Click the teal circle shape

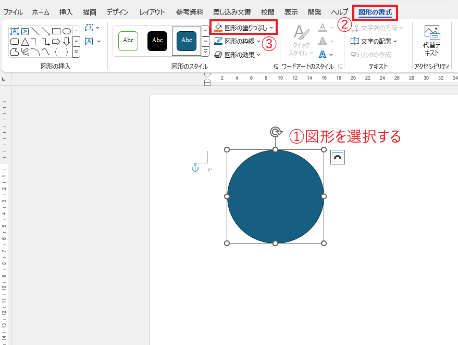coord(276,197)
